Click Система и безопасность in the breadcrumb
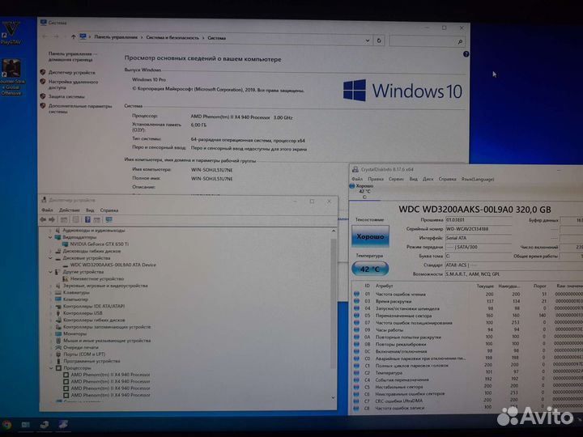 pyautogui.click(x=172, y=37)
